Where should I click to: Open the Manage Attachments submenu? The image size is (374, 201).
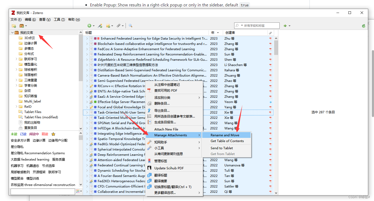pos(174,135)
